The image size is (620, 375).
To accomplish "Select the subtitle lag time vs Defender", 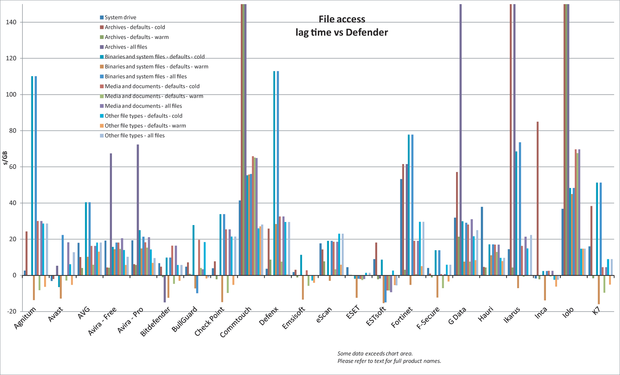I will [x=342, y=32].
